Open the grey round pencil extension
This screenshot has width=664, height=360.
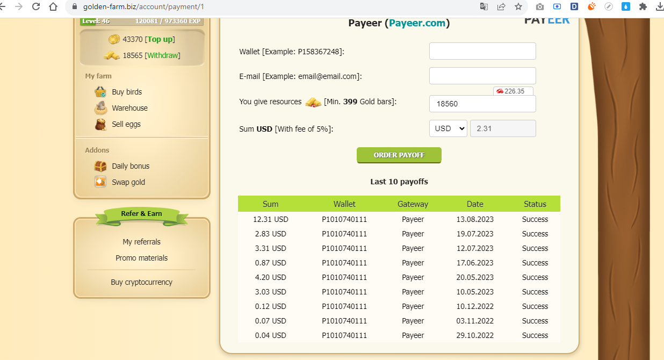[609, 7]
